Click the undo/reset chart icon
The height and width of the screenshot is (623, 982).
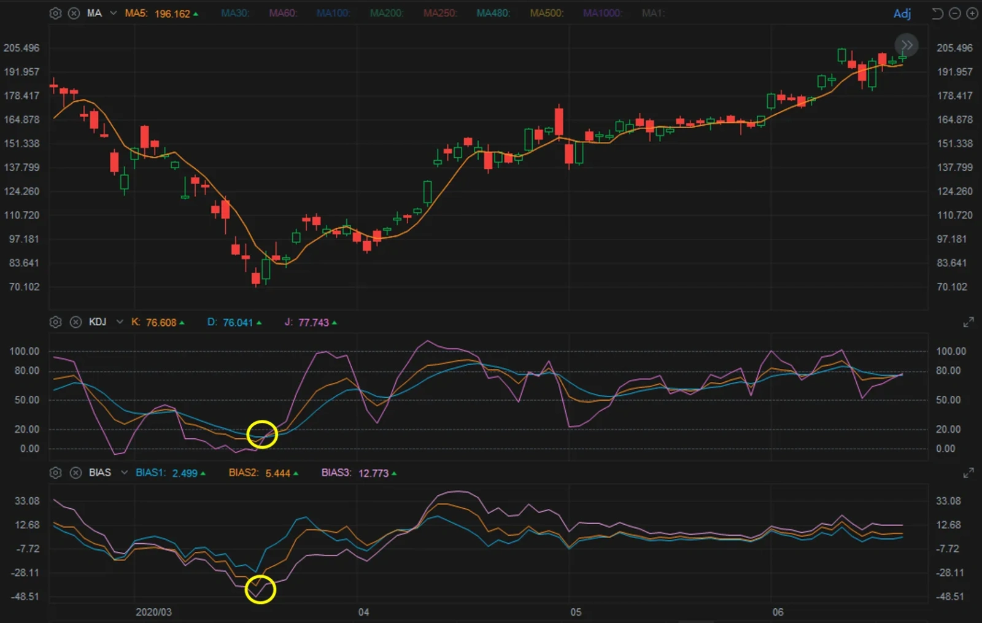coord(937,14)
